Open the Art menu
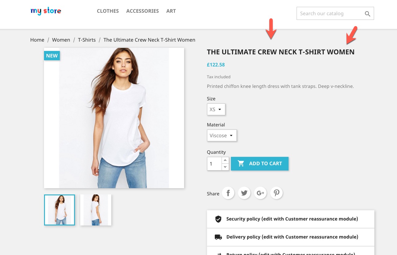Viewport: 397px width, 255px height. [x=171, y=11]
